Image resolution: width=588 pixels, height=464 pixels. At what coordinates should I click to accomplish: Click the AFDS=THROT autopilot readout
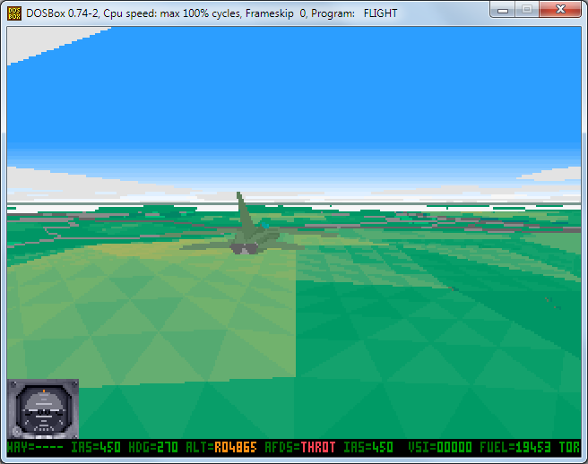pyautogui.click(x=300, y=447)
